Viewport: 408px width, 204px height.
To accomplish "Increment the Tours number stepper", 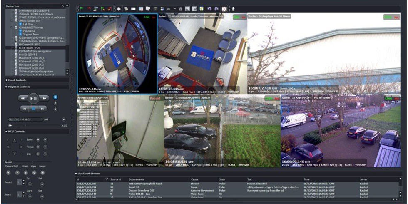I will pos(23,193).
